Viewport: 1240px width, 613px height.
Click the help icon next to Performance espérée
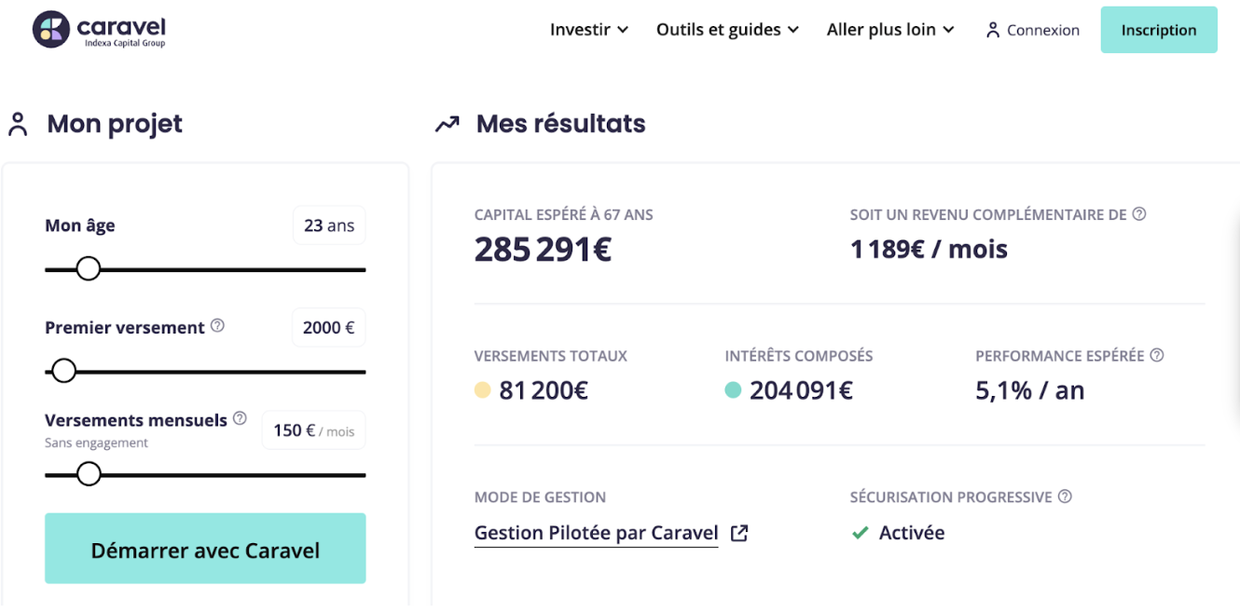pyautogui.click(x=1157, y=355)
